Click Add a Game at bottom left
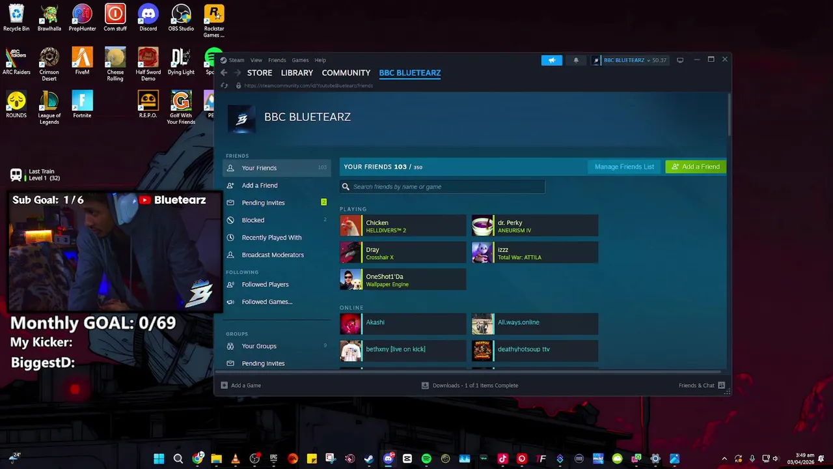This screenshot has height=469, width=833. tap(241, 386)
